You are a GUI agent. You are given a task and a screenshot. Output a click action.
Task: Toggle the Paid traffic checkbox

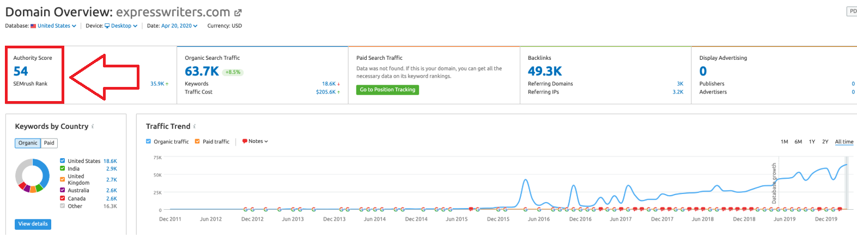[x=198, y=141]
